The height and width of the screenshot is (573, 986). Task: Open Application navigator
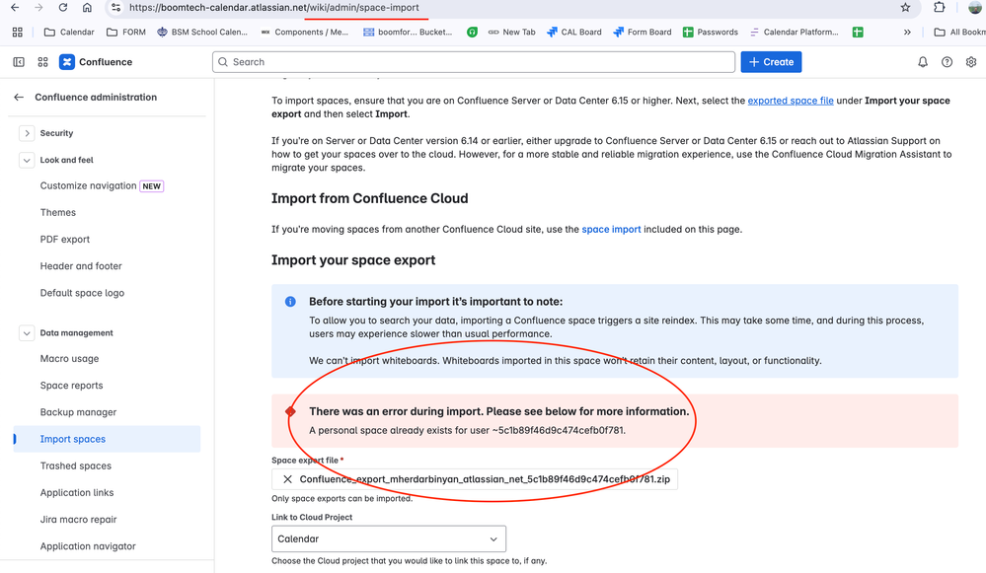click(88, 546)
